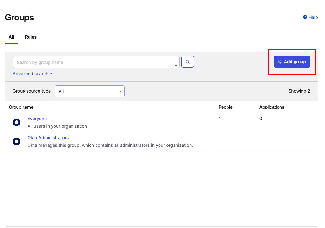Click the 'All users in your organization' description
The image size is (325, 228).
pyautogui.click(x=57, y=126)
